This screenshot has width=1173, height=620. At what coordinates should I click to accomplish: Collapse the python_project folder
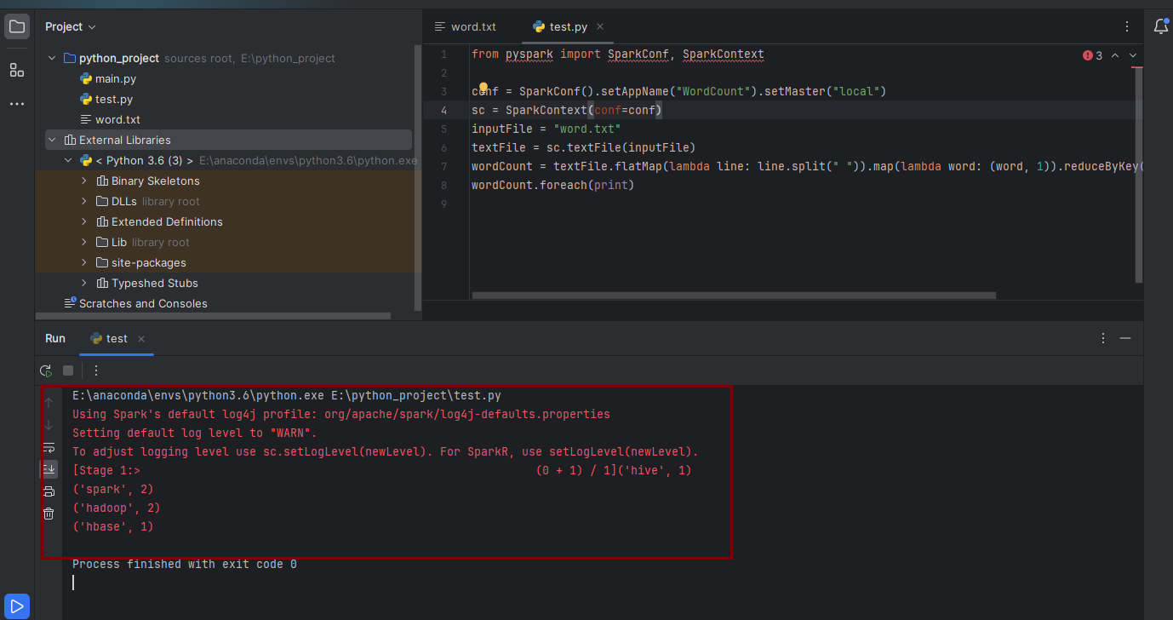[x=52, y=58]
